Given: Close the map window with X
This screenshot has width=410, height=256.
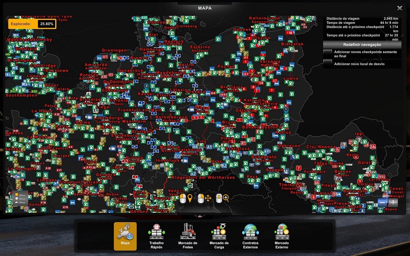Looking at the screenshot, I should 400,8.
